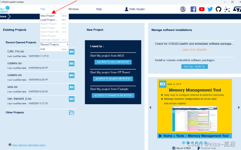The width and height of the screenshot is (241, 150).
Task: Select the ssss.ioc project name
Action: pyautogui.click(x=12, y=87)
